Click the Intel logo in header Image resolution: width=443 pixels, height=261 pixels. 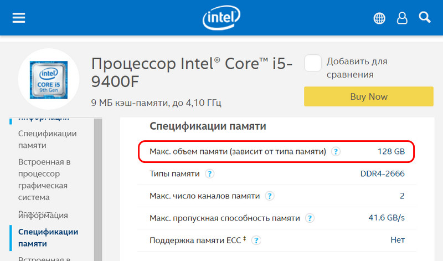(221, 18)
